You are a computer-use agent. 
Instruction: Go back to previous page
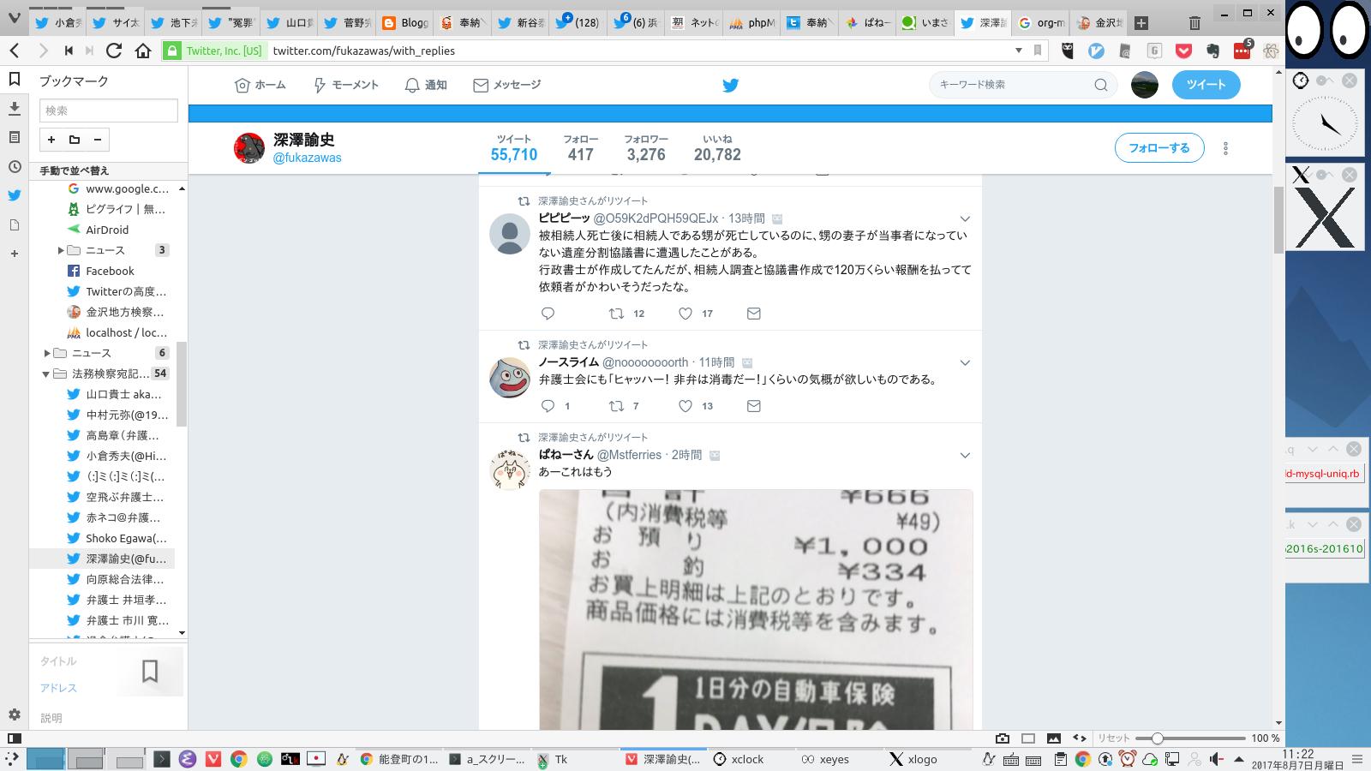coord(15,51)
